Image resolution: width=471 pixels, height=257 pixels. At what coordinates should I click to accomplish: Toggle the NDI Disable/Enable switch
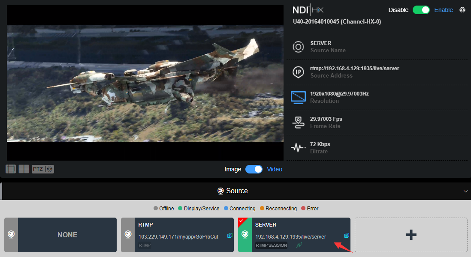pyautogui.click(x=421, y=10)
